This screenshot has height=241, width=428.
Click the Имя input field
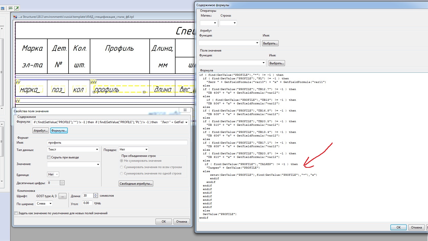(117, 143)
